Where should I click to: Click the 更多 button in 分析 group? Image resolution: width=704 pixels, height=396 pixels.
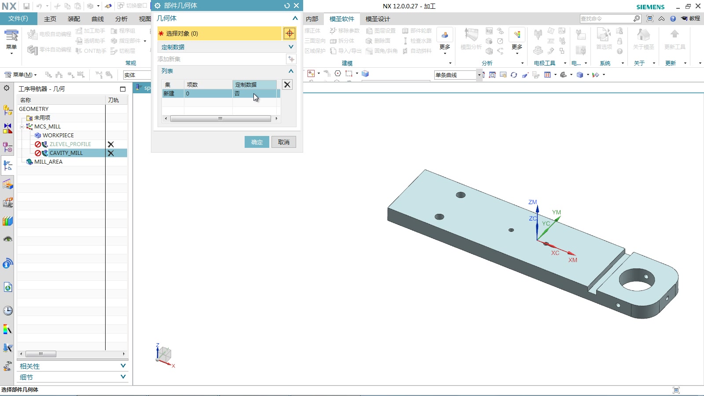pos(517,42)
